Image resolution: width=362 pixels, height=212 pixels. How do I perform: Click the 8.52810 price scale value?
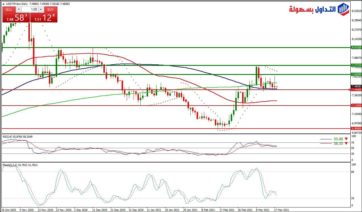click(x=356, y=11)
